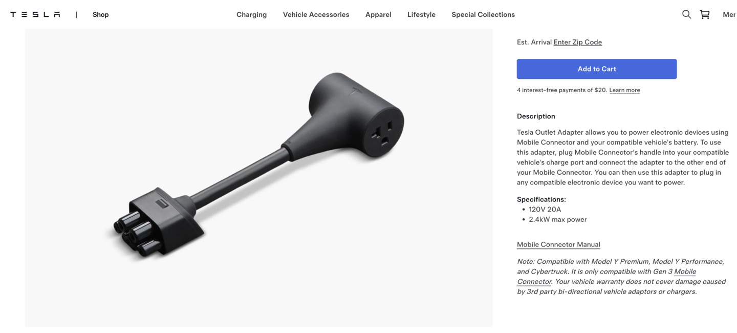This screenshot has height=333, width=737.
Task: Open the shopping cart icon
Action: pyautogui.click(x=705, y=14)
